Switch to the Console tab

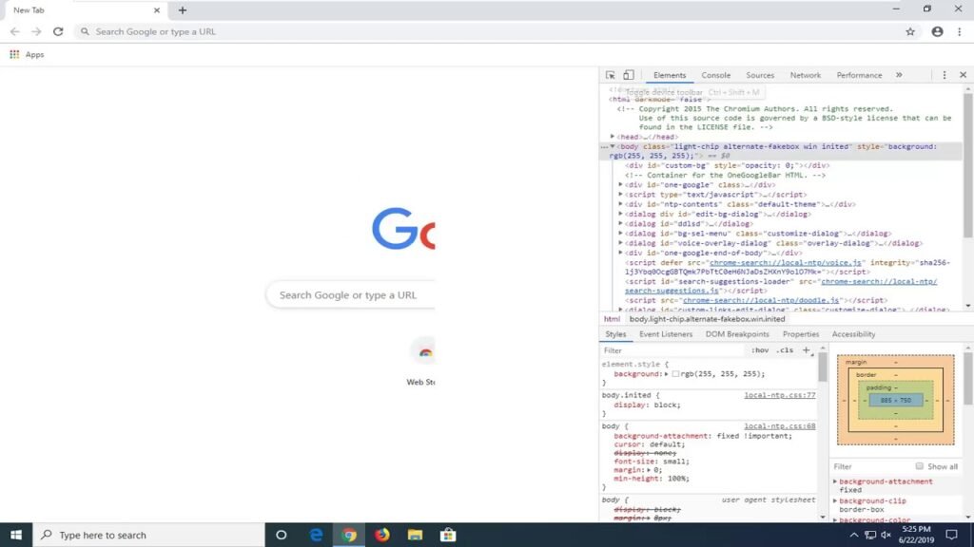click(715, 75)
